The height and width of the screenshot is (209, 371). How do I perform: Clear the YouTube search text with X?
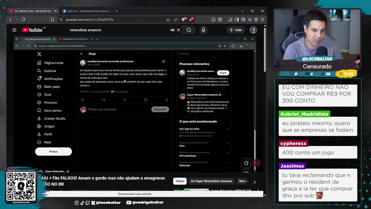pos(179,30)
